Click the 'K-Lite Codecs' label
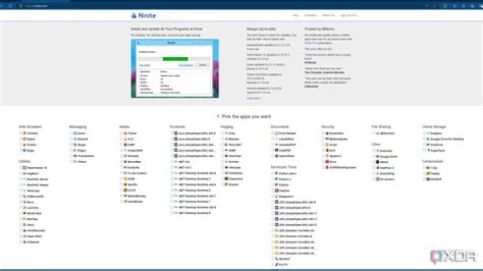 (x=137, y=173)
